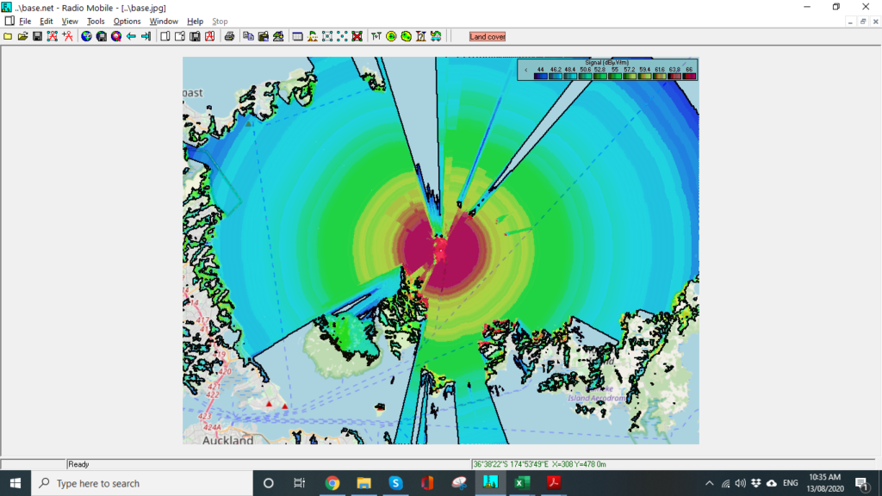Click the document icon left of File
The height and width of the screenshot is (496, 882).
9,21
